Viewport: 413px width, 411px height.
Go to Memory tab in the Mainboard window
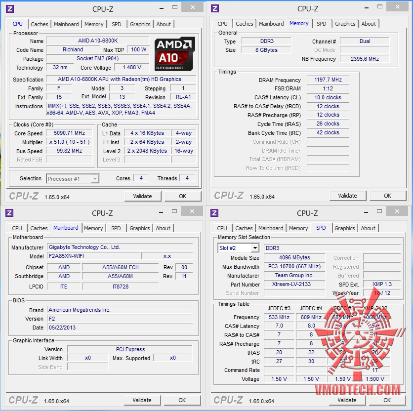[x=93, y=228]
